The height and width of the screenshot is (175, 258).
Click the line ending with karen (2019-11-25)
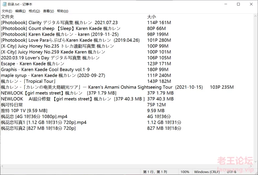tap(60, 34)
